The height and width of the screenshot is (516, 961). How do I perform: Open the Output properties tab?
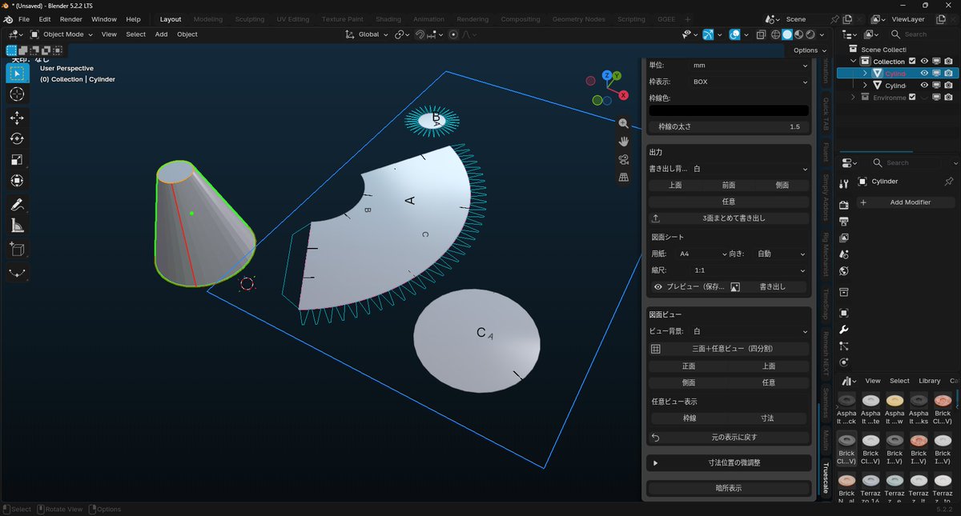pos(843,222)
